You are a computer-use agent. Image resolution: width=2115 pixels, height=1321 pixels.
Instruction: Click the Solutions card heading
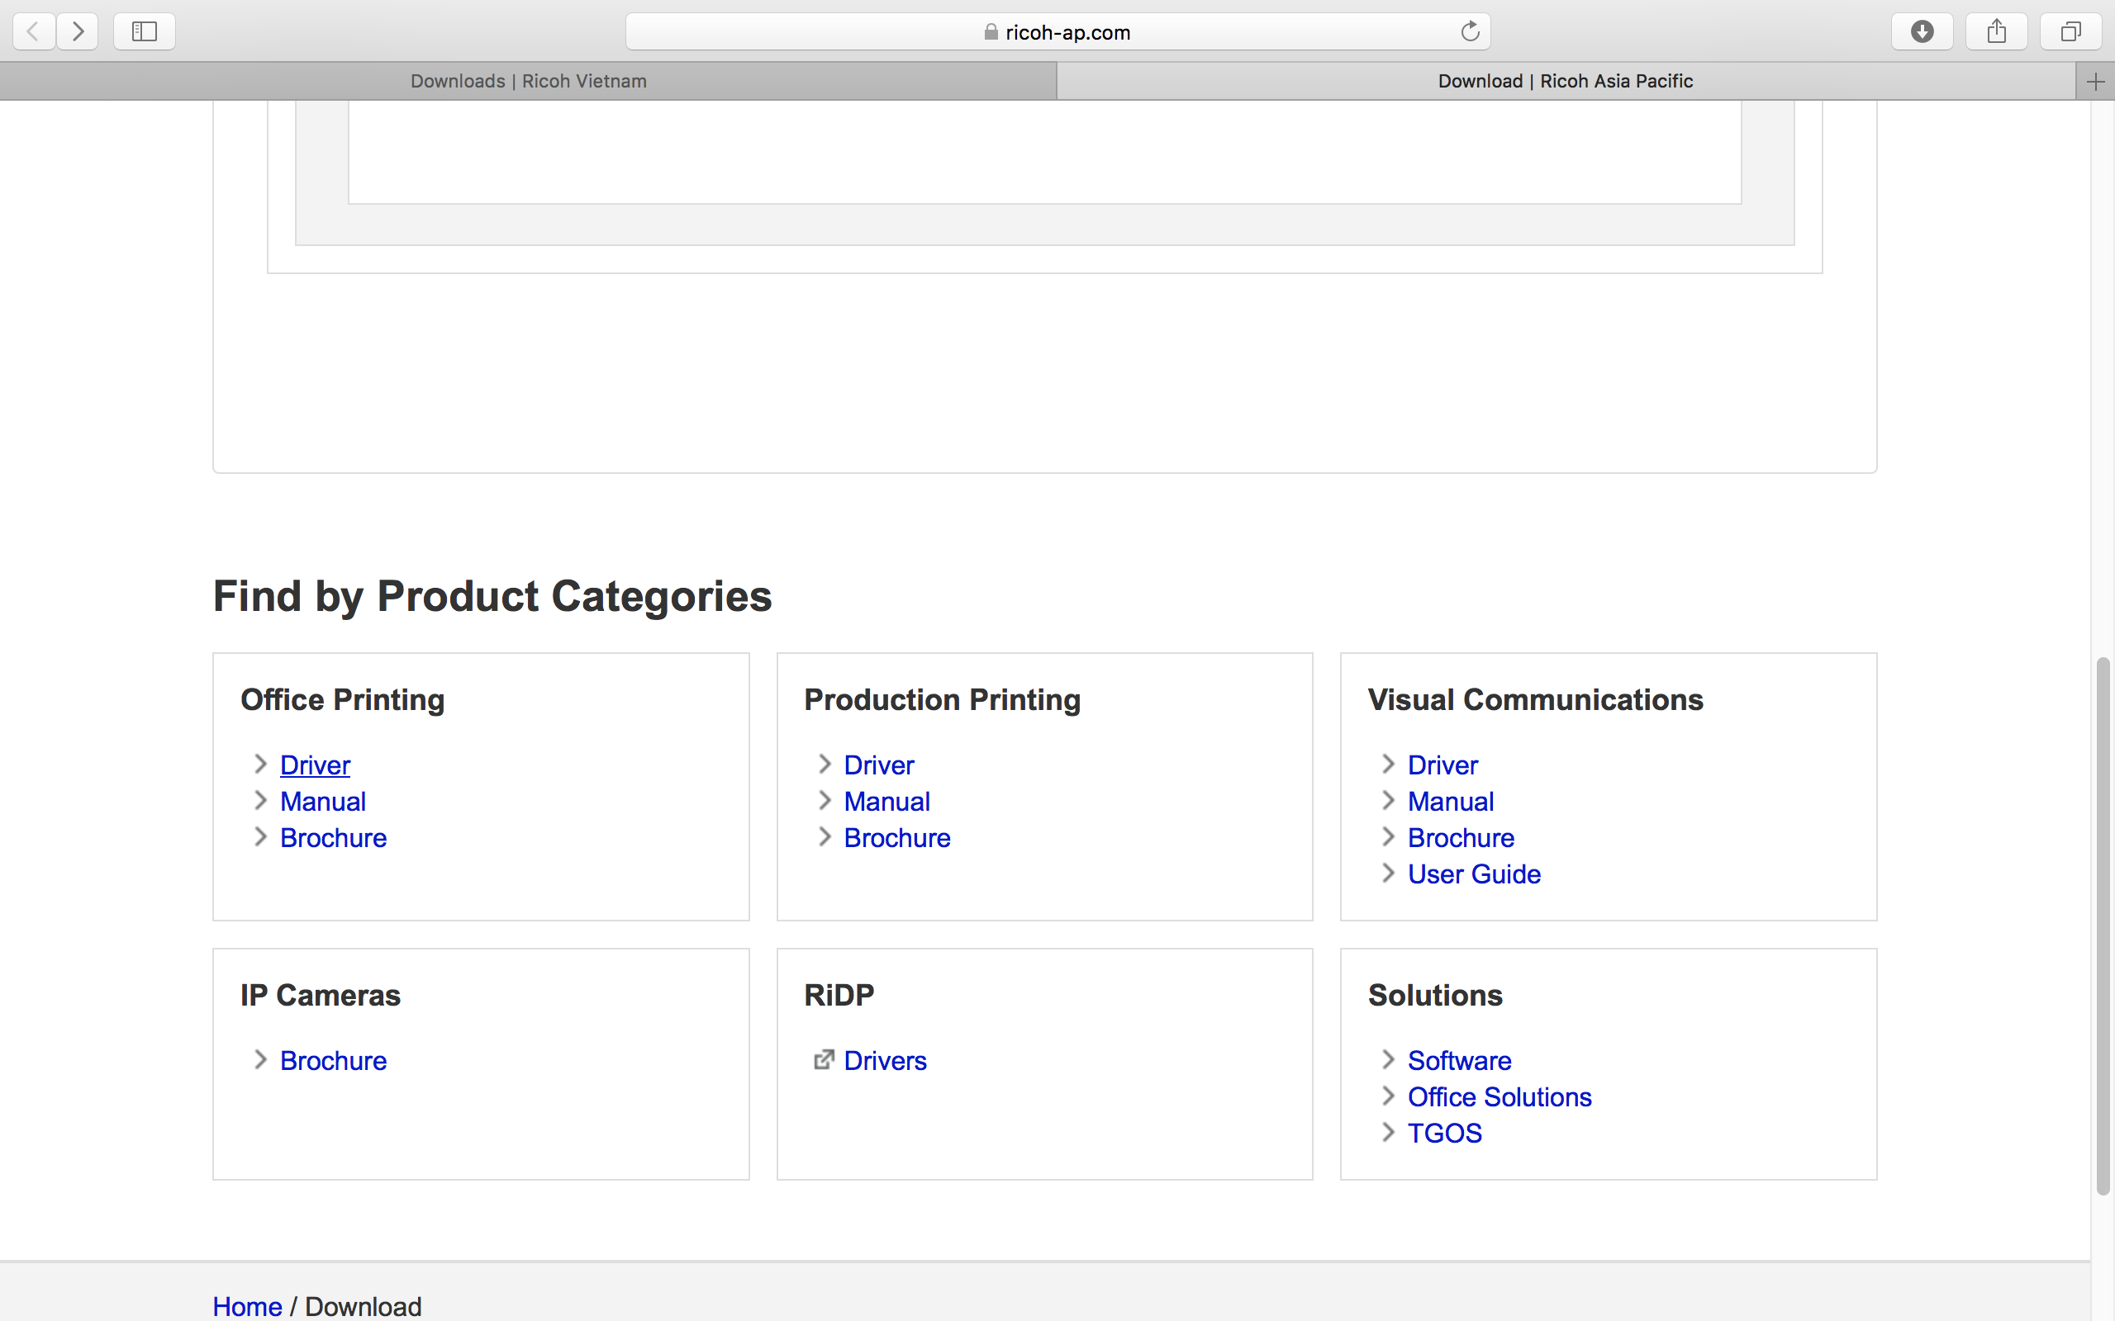[x=1435, y=995]
